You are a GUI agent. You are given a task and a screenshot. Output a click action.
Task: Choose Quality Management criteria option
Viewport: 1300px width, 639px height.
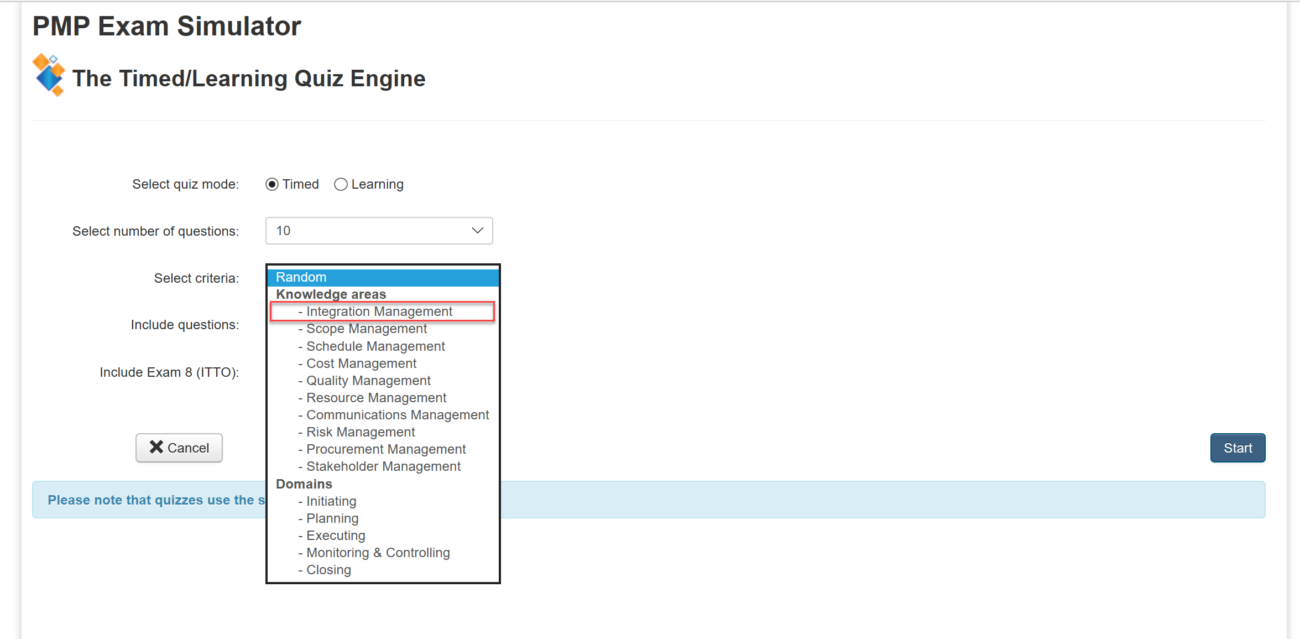(x=383, y=381)
